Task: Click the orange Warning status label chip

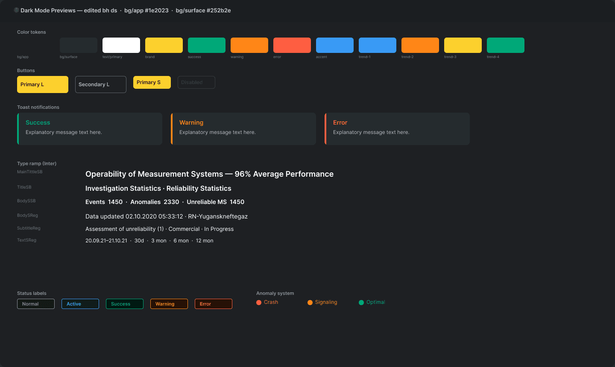Action: click(169, 304)
